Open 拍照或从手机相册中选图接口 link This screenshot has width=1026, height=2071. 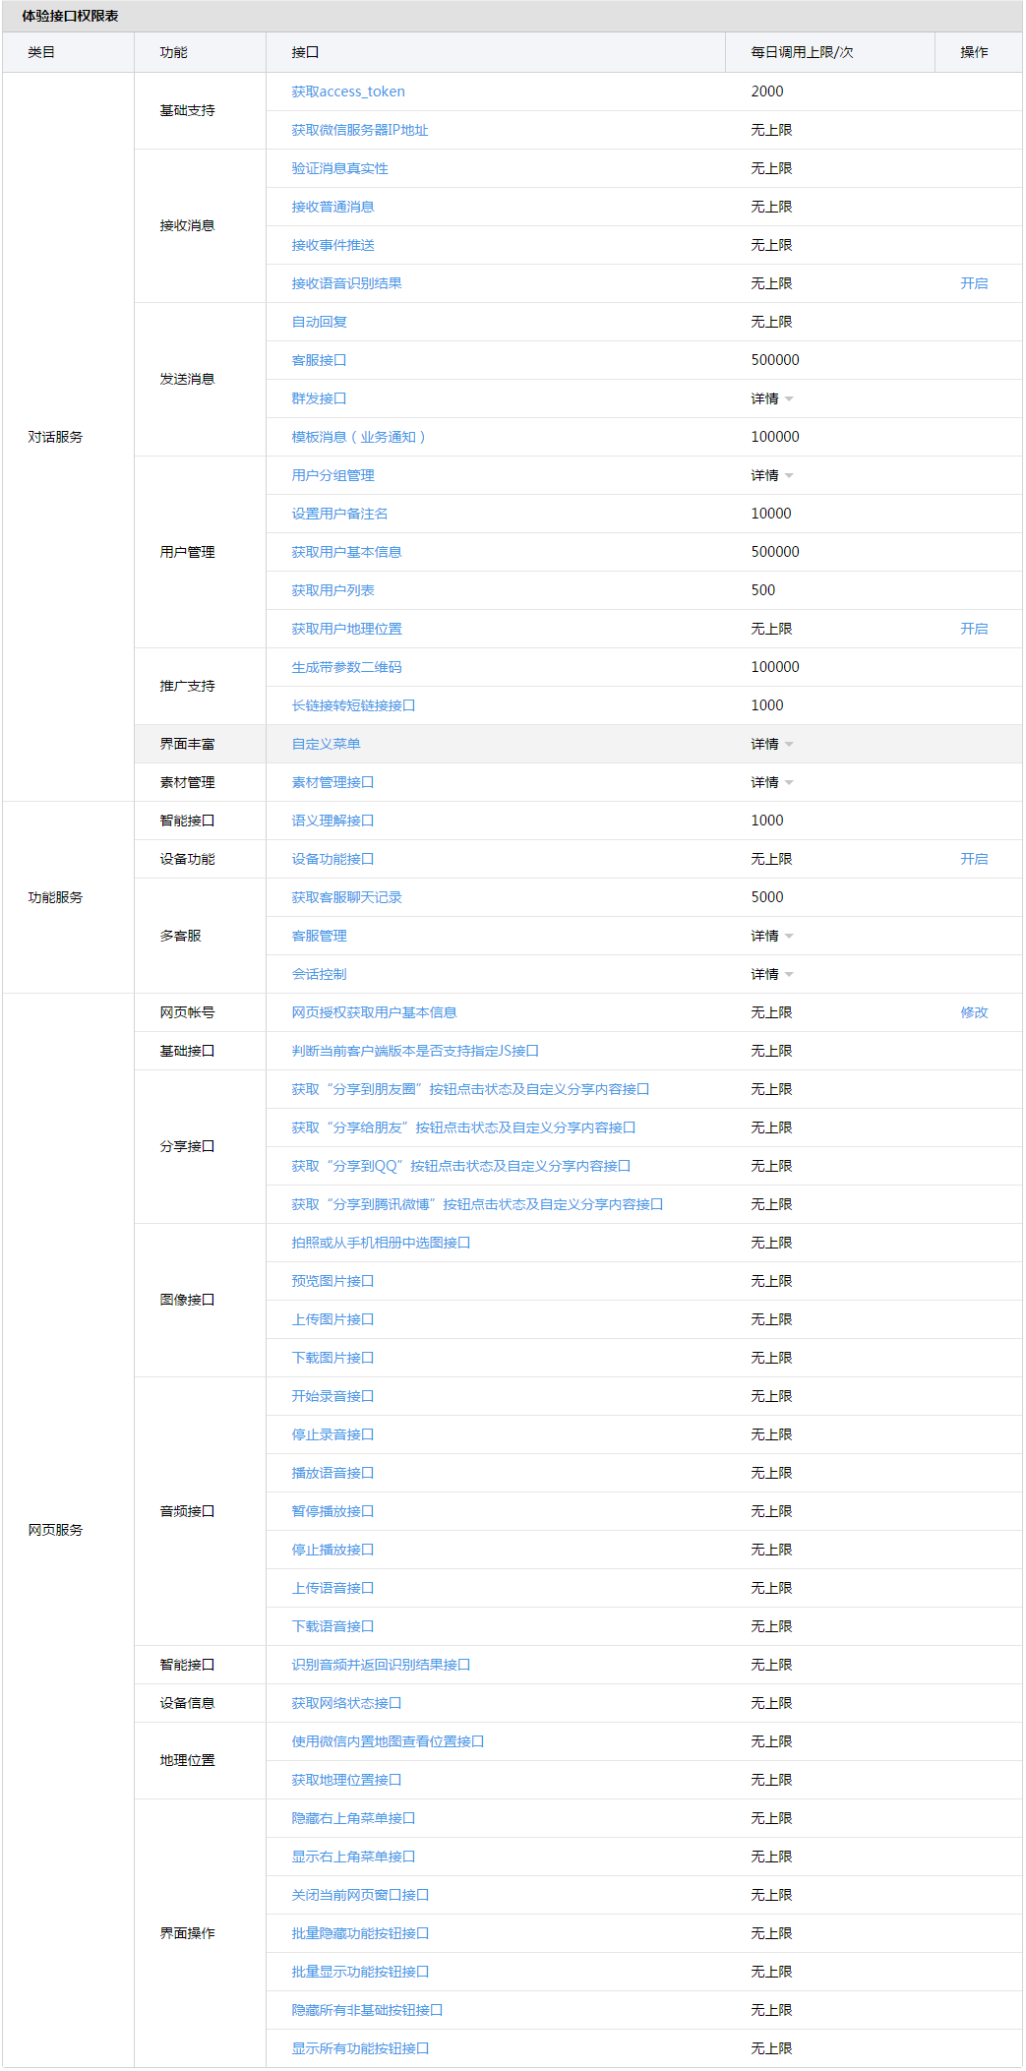381,1243
